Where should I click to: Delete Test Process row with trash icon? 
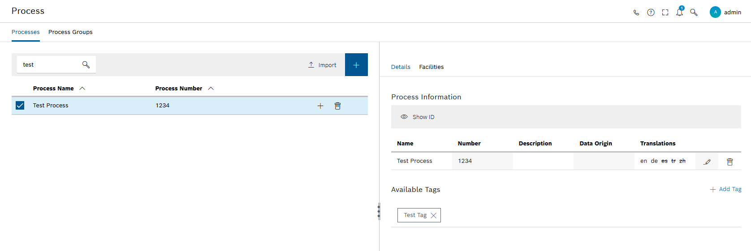pos(337,106)
